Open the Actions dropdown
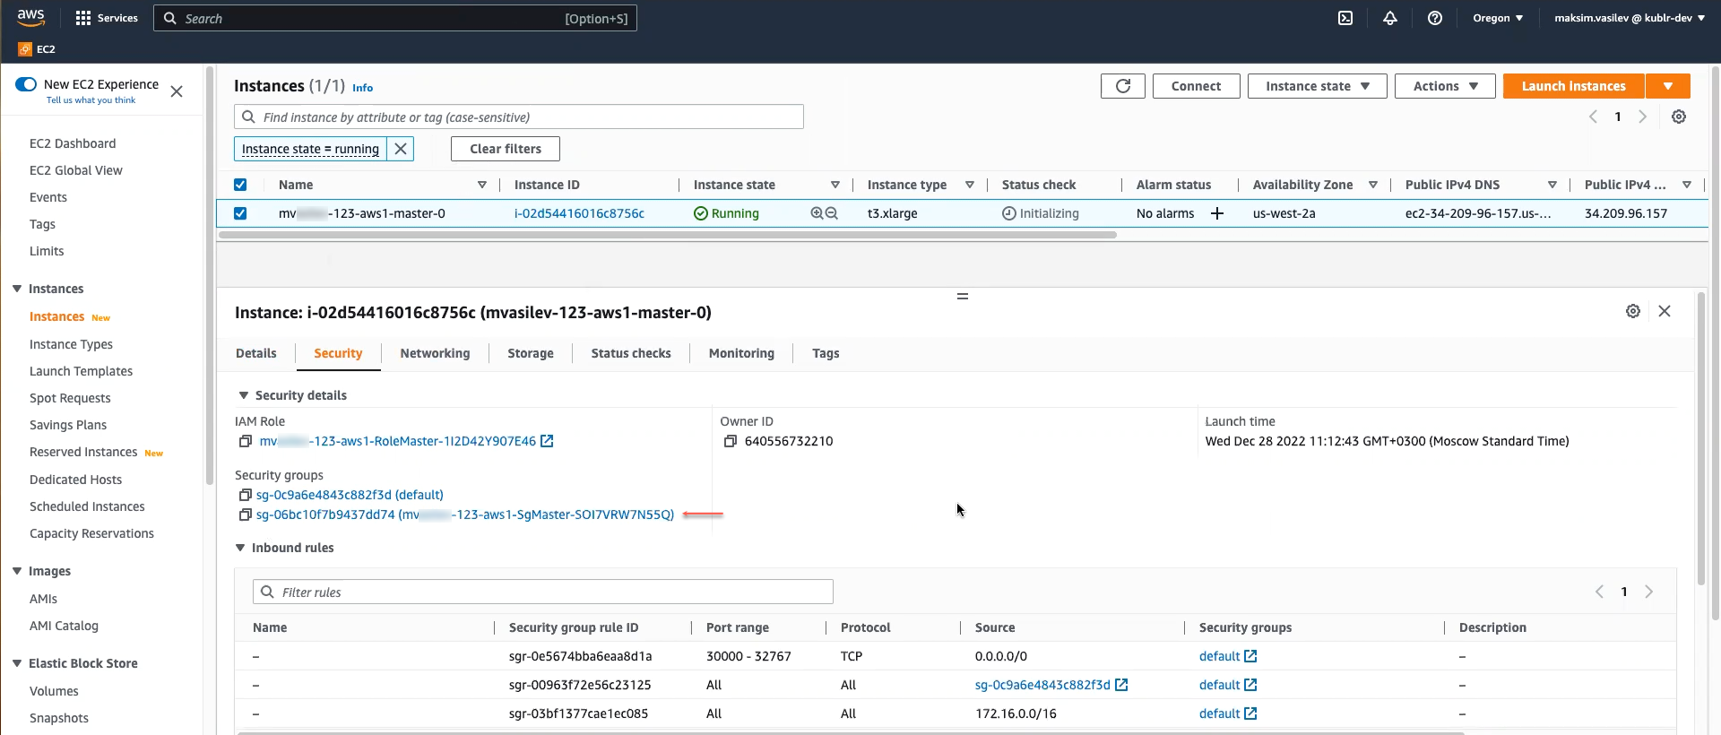Screen dimensions: 1721x735 tap(1445, 86)
